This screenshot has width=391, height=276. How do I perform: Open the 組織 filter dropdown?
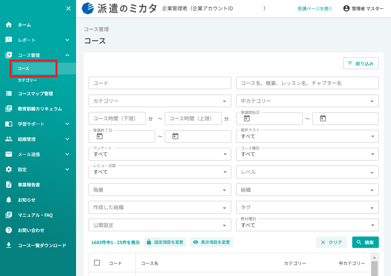307,190
